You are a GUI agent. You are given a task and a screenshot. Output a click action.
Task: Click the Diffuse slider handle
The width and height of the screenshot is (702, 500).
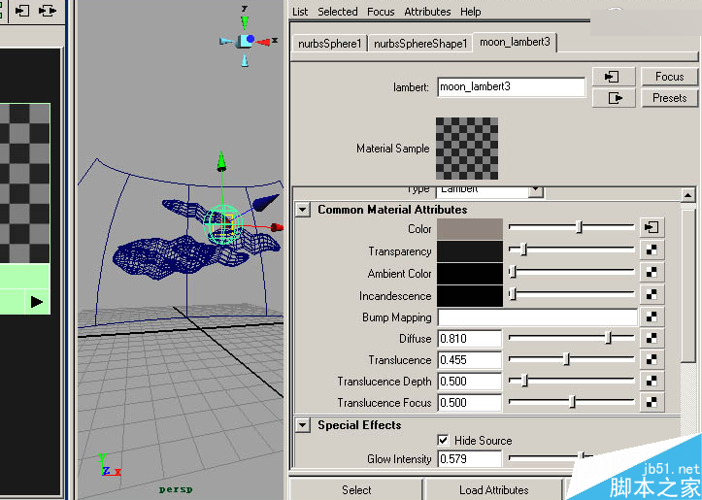(x=608, y=338)
